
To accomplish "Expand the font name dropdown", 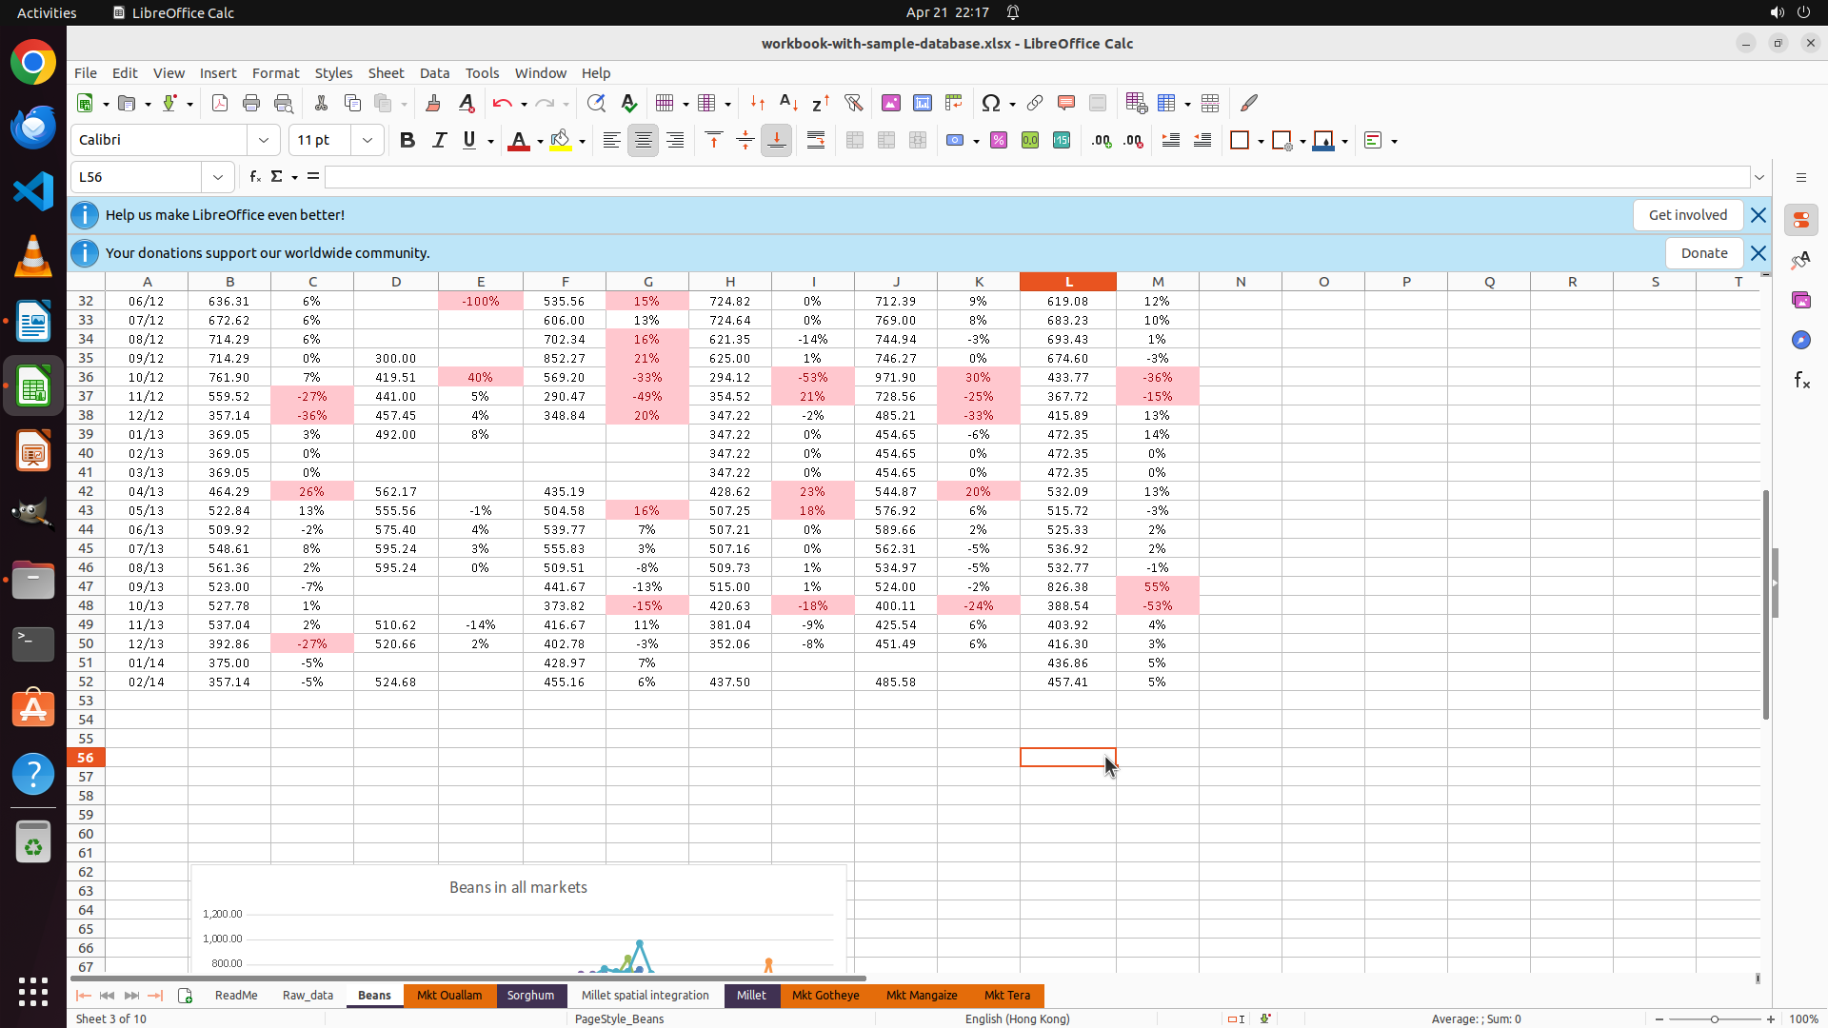I will [264, 141].
